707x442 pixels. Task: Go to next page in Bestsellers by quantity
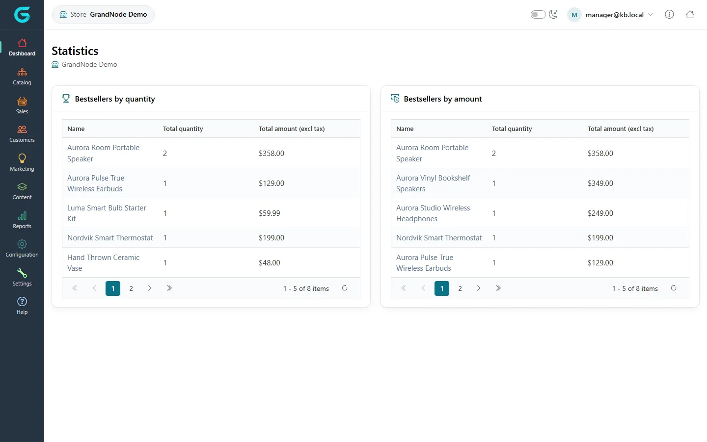click(150, 288)
